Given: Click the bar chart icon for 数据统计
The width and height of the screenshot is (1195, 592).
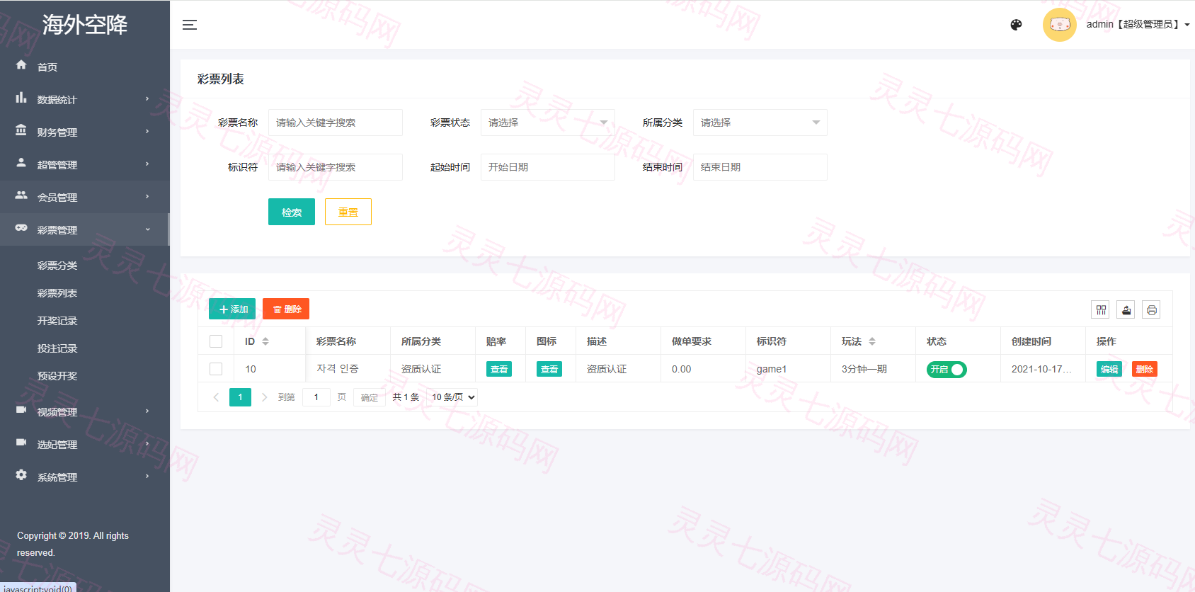Looking at the screenshot, I should coord(21,98).
